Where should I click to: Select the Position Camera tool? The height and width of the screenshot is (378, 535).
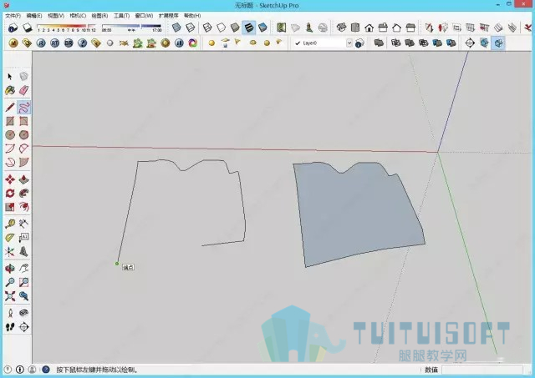[10, 313]
